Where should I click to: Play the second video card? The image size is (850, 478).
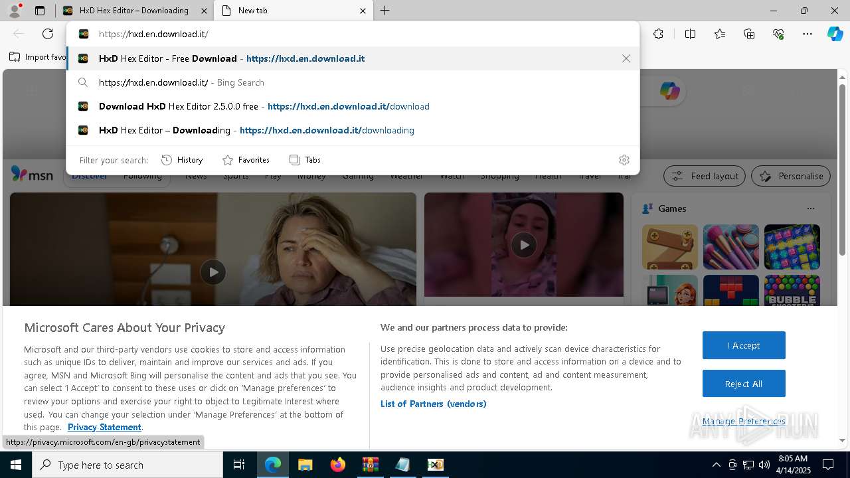(x=524, y=245)
